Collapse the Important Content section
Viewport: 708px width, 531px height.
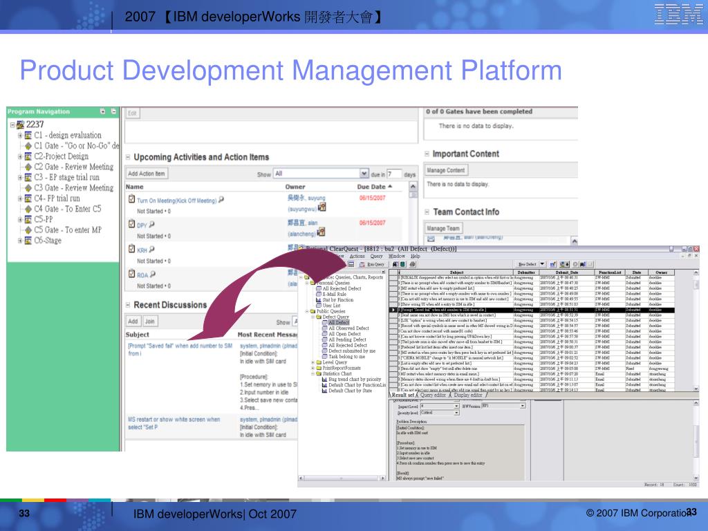(x=427, y=154)
